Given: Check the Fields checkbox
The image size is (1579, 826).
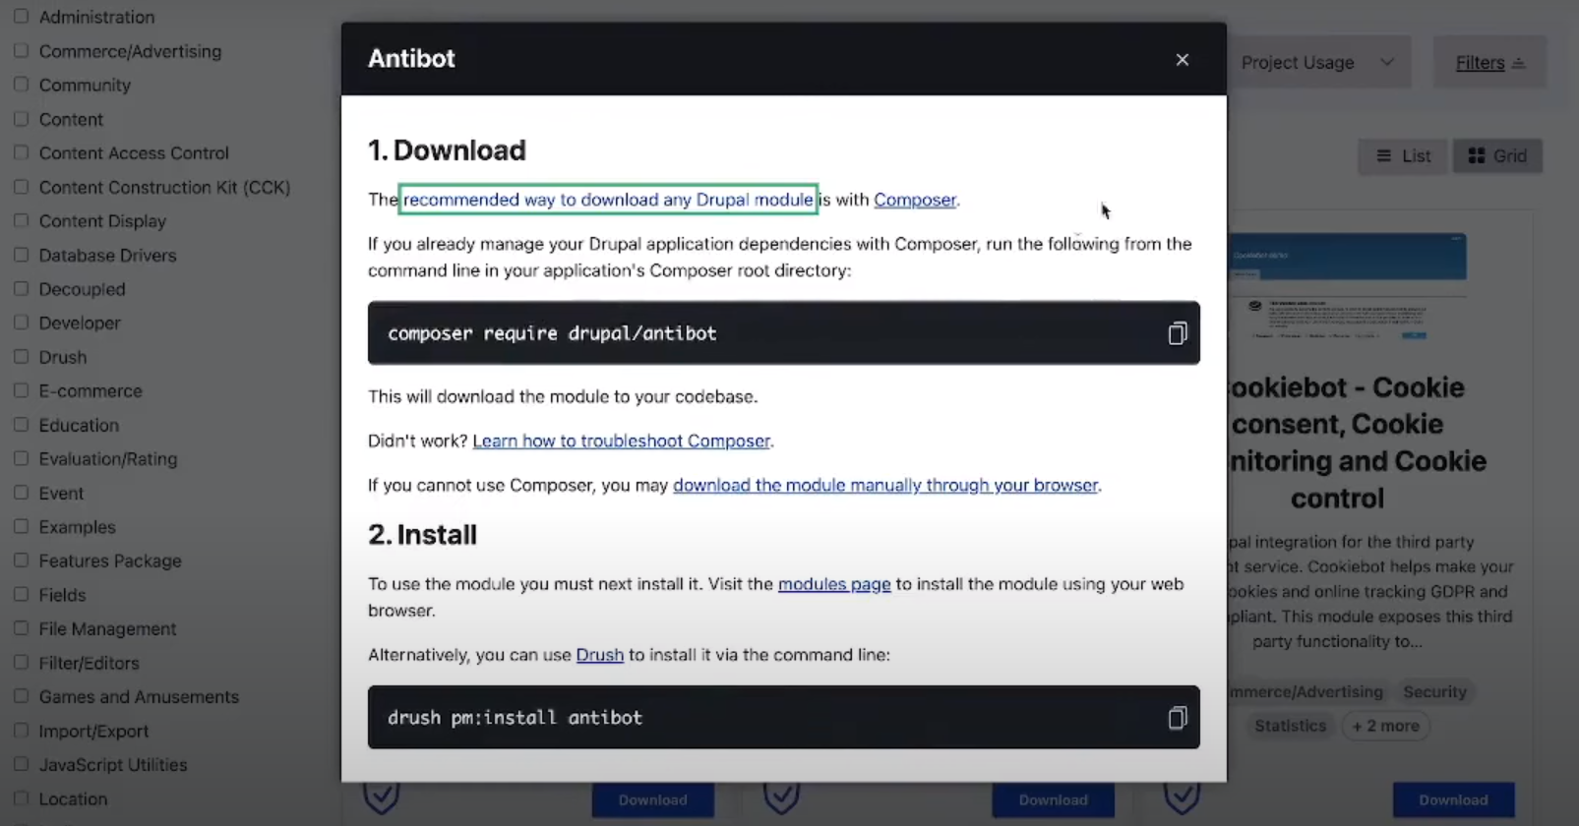Looking at the screenshot, I should 21,594.
